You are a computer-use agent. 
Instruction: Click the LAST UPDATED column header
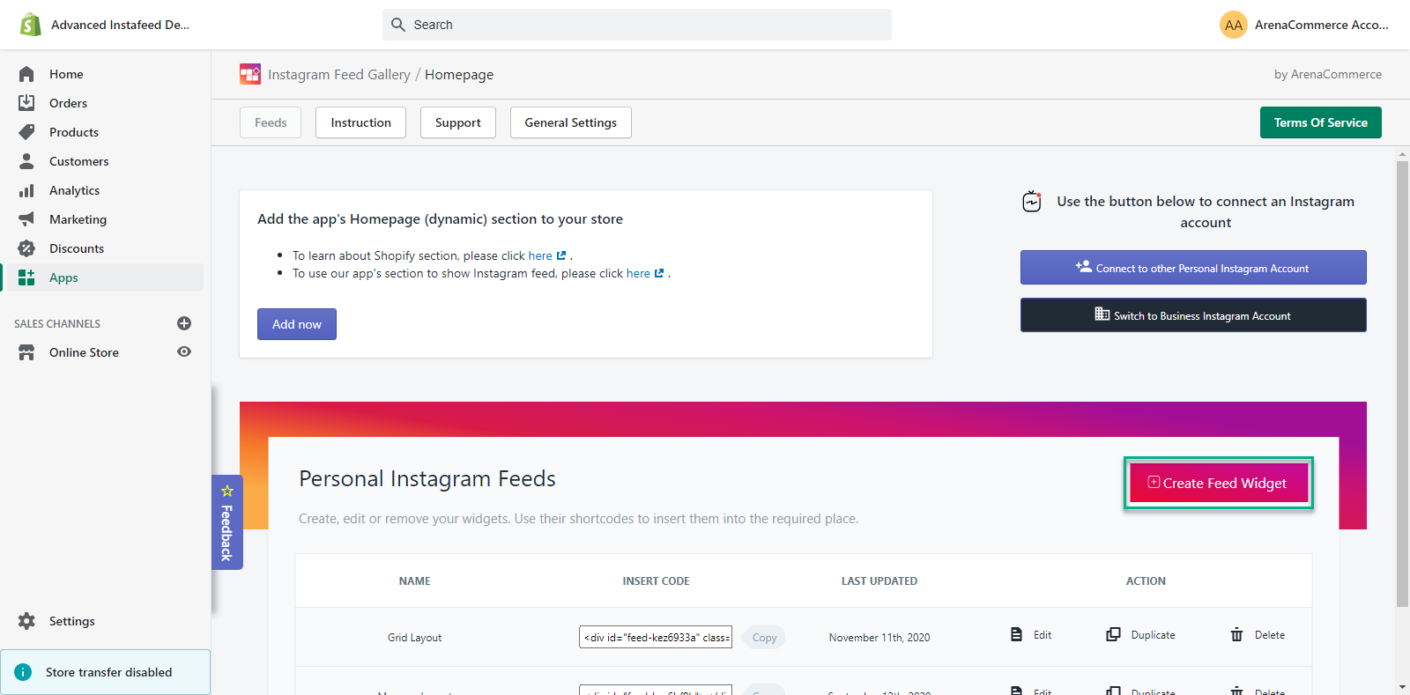(x=879, y=581)
